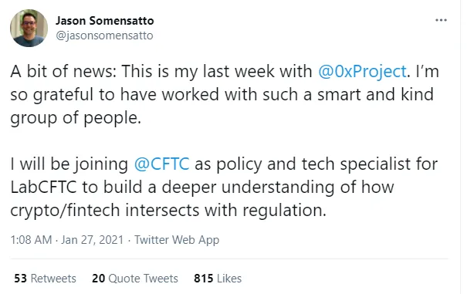Click the "group of people." text line
The height and width of the screenshot is (294, 474).
tap(76, 118)
